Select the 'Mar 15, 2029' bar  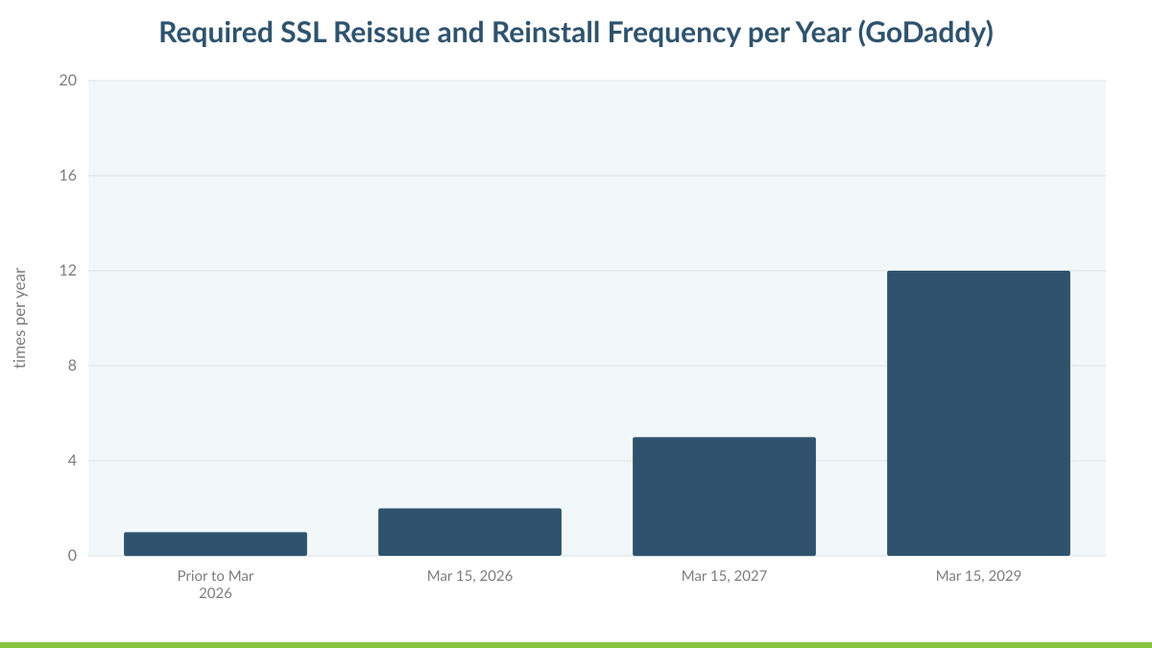tap(978, 413)
